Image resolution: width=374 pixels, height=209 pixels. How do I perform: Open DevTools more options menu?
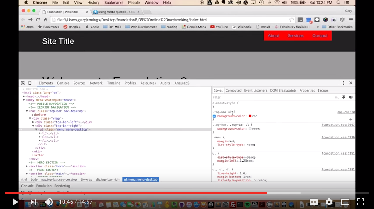point(343,83)
